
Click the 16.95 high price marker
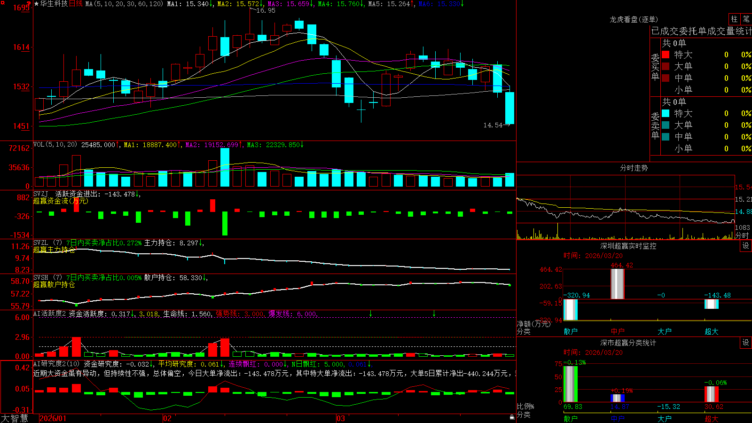266,10
